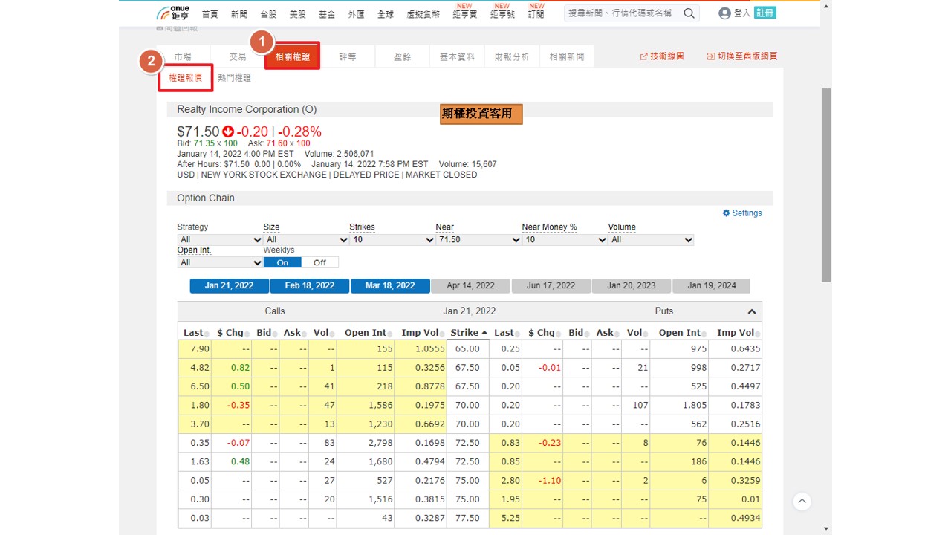Screen dimensions: 951x535
Task: Open the Open Int. dropdown
Action: click(220, 263)
